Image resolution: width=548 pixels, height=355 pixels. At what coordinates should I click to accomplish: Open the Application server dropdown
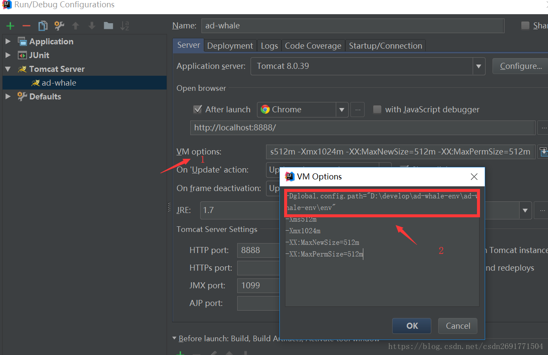[479, 66]
